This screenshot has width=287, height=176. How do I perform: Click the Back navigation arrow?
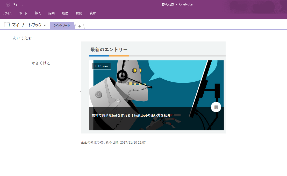pos(7,4)
